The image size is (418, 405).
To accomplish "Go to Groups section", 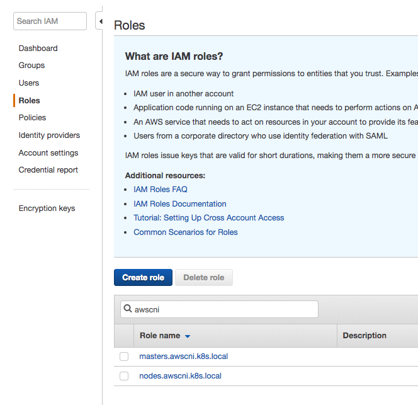I will (31, 66).
